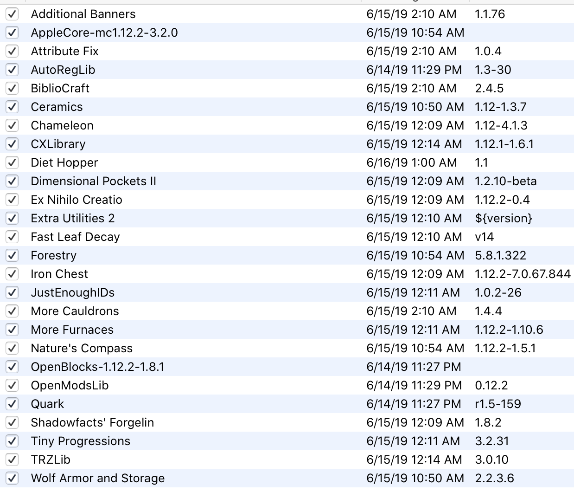This screenshot has height=492, width=574.
Task: Select the CXLibrary mod name
Action: tap(58, 144)
